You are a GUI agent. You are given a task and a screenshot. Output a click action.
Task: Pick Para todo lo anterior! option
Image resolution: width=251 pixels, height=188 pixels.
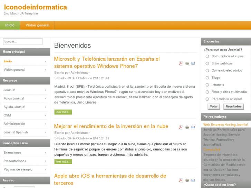tap(207, 99)
